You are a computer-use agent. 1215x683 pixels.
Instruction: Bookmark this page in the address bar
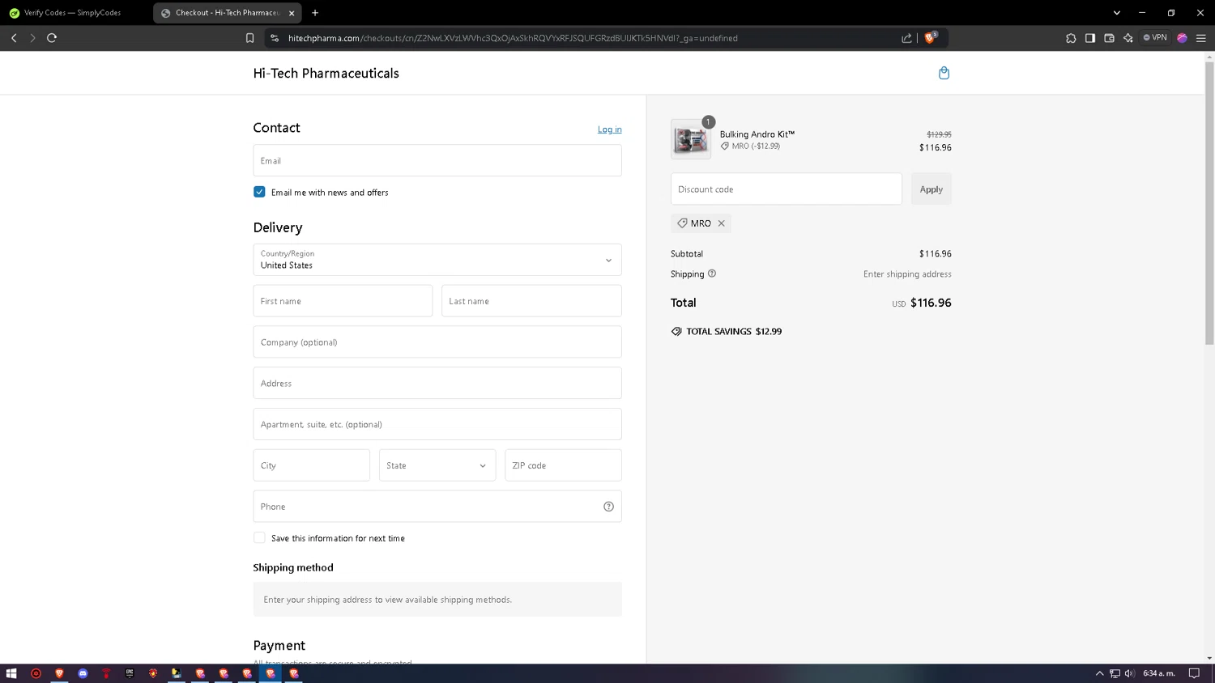tap(249, 38)
